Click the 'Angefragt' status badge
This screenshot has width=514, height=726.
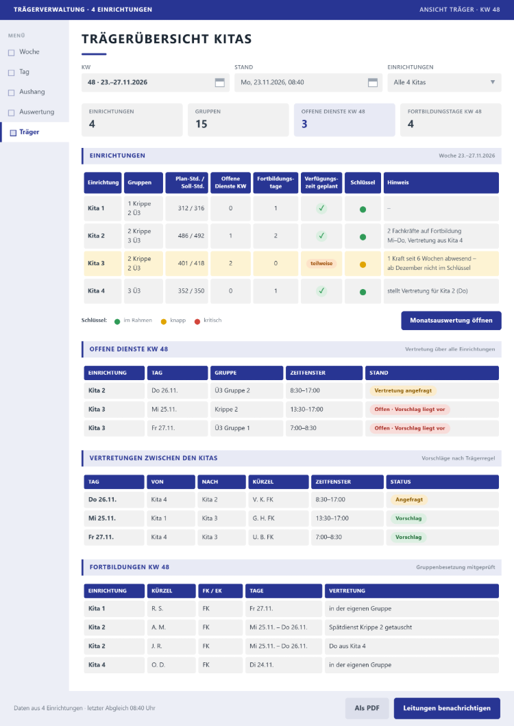pos(408,499)
